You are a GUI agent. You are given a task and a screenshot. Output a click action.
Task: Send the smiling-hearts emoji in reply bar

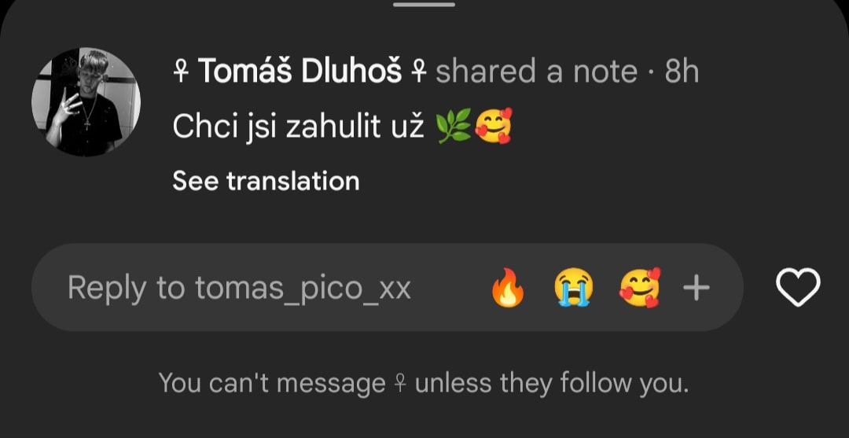640,288
